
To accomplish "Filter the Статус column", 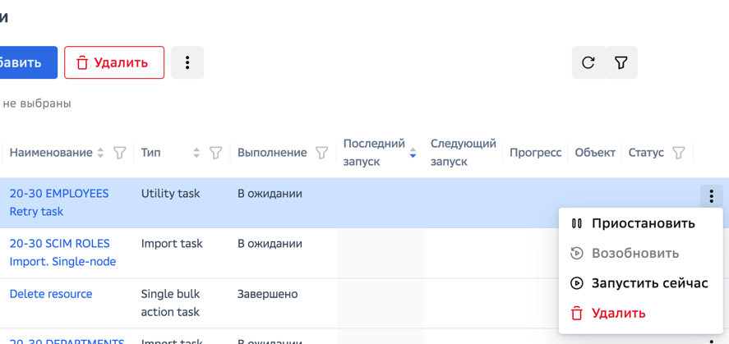I will tap(679, 153).
